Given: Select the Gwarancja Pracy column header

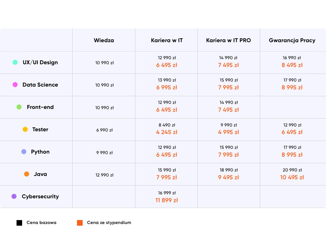Looking at the screenshot, I should (x=292, y=40).
